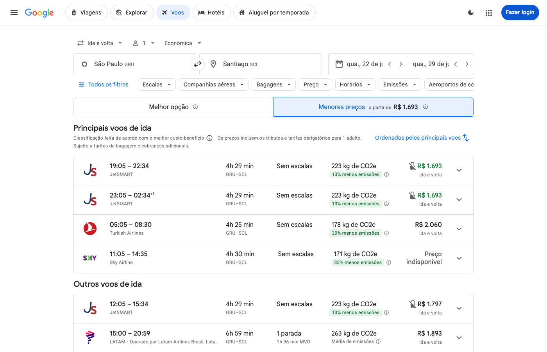Go to the Hotéis tab

pyautogui.click(x=211, y=13)
